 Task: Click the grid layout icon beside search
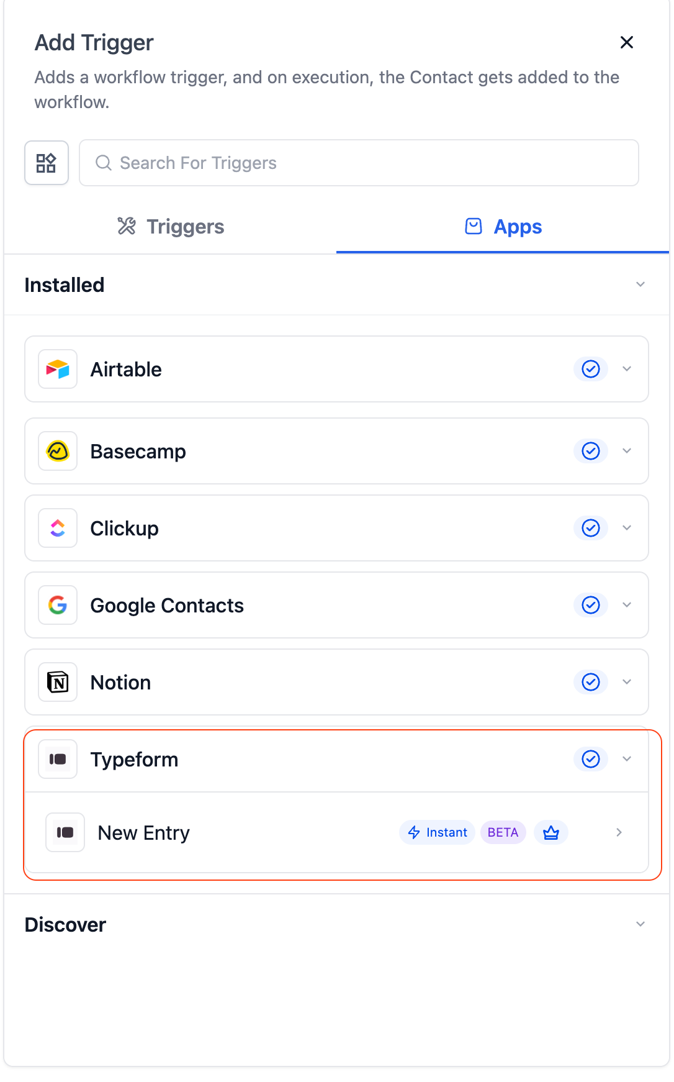tap(47, 163)
